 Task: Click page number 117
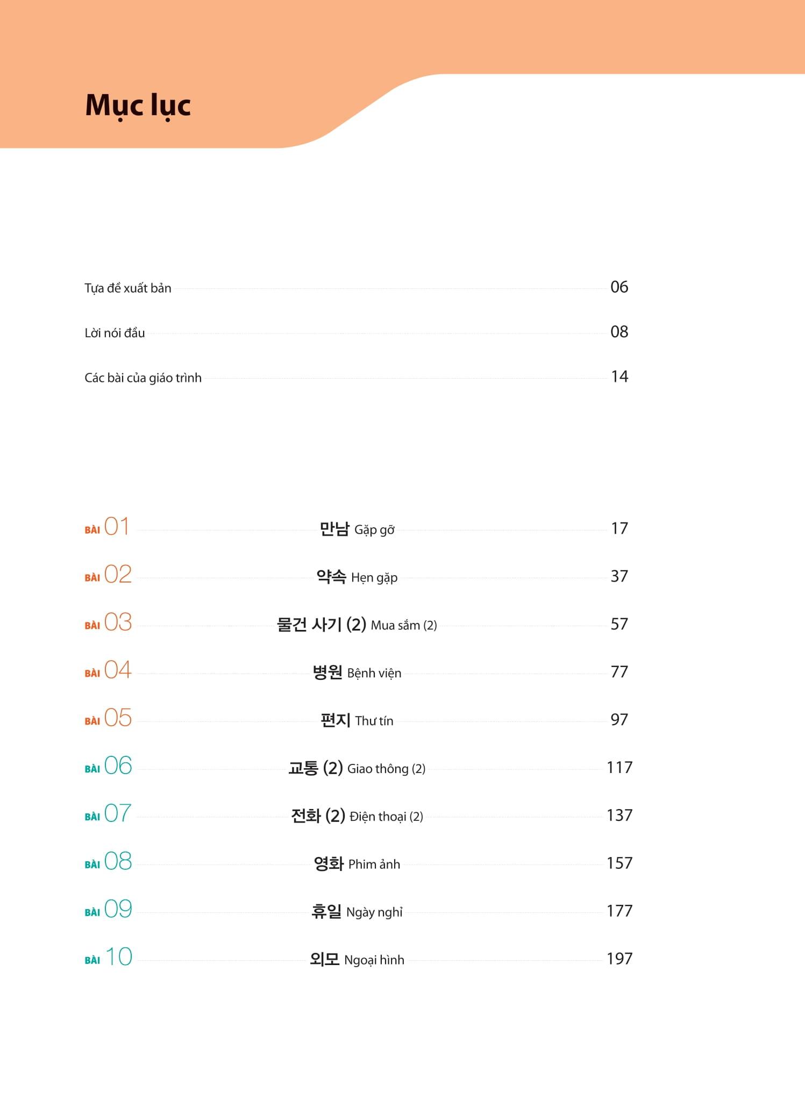(619, 768)
